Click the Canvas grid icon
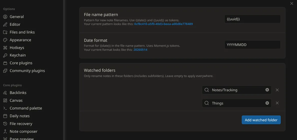Viewport: 297px width, 140px height. (x=5, y=100)
